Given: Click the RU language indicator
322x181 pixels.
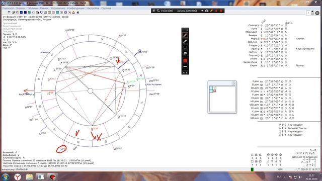Looking at the screenshot, I should pos(279,177).
